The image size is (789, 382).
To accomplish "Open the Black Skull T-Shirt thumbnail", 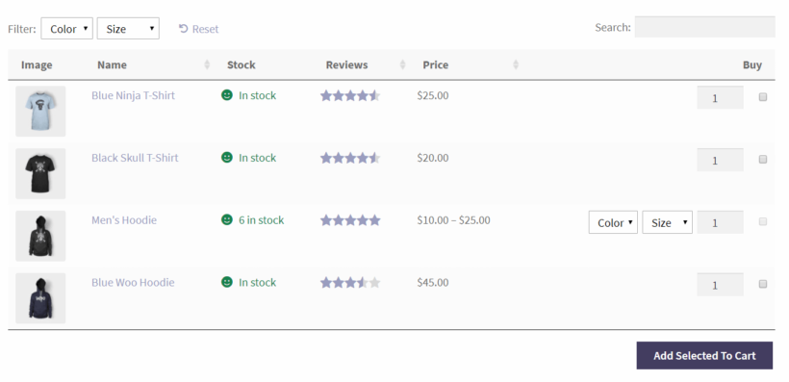I will (x=40, y=173).
